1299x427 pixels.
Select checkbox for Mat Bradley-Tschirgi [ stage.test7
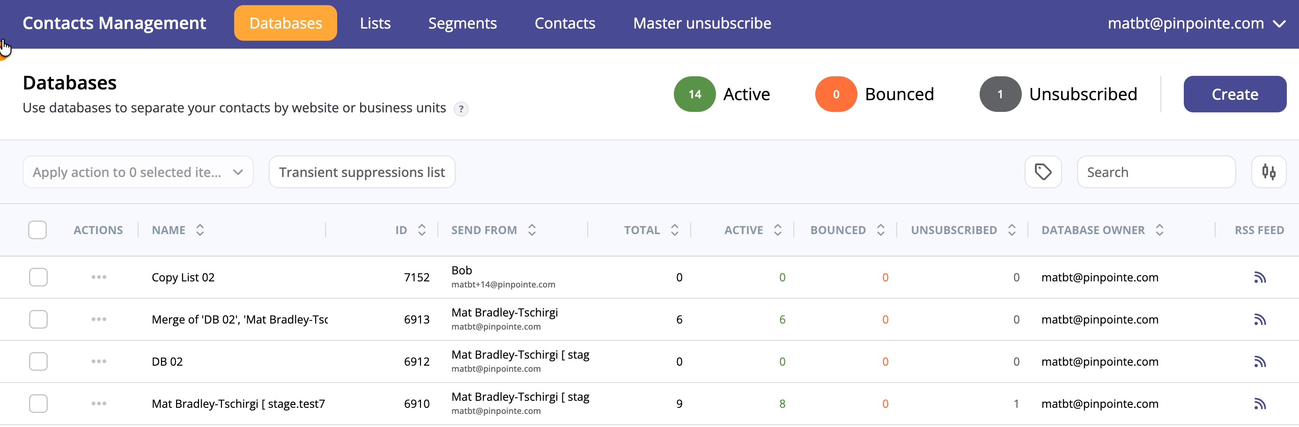click(38, 404)
